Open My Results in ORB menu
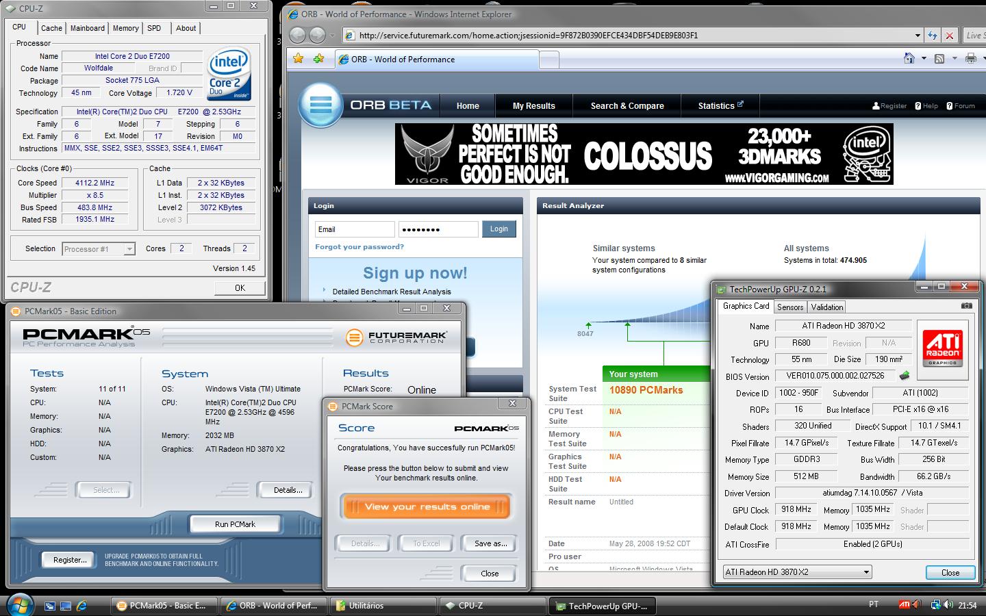Screen dimensions: 986x616 tap(534, 105)
